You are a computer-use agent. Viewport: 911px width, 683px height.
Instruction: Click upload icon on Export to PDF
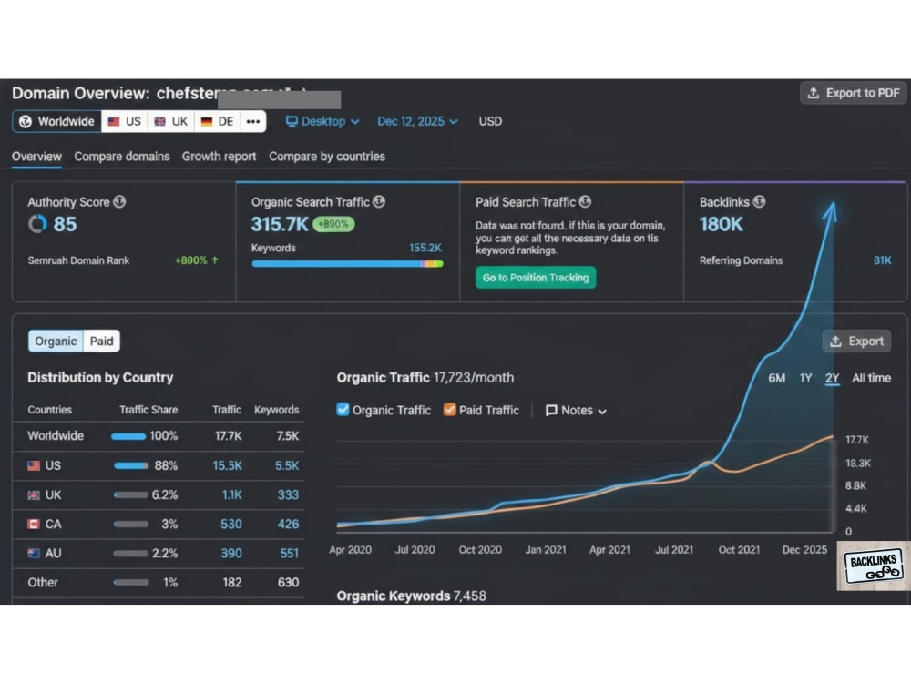(814, 93)
